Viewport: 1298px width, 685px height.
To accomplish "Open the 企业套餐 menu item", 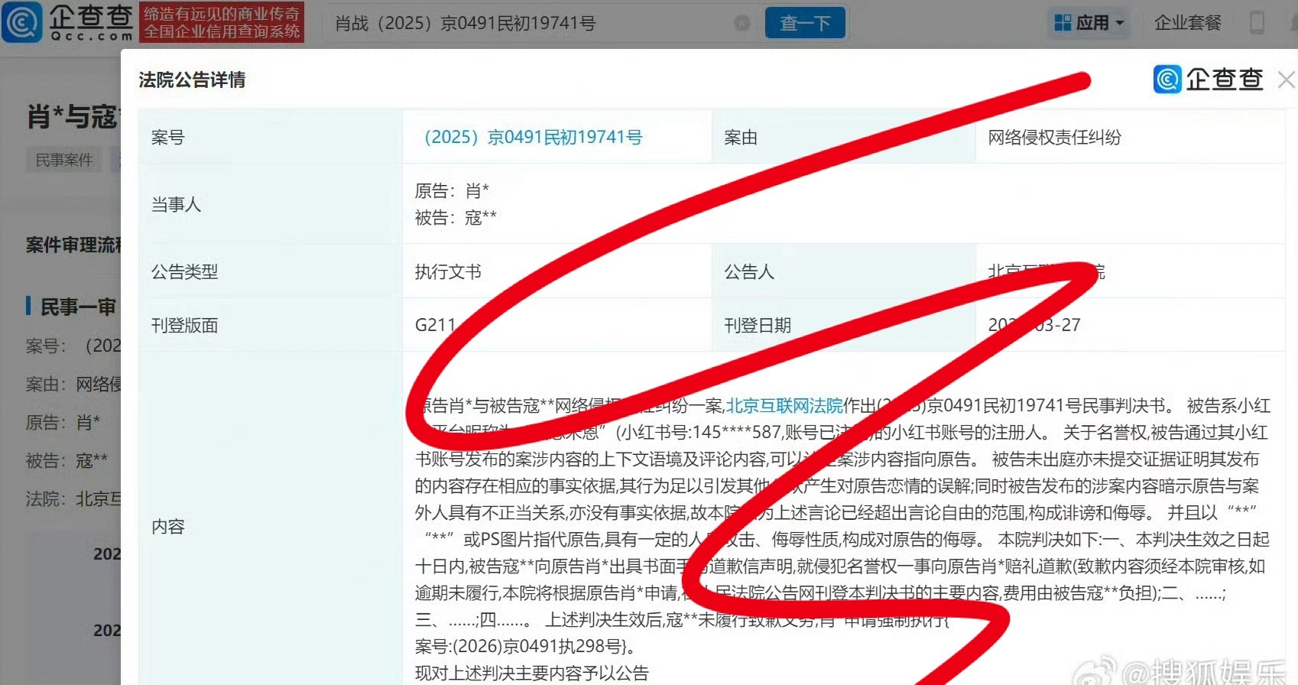I will coord(1188,23).
